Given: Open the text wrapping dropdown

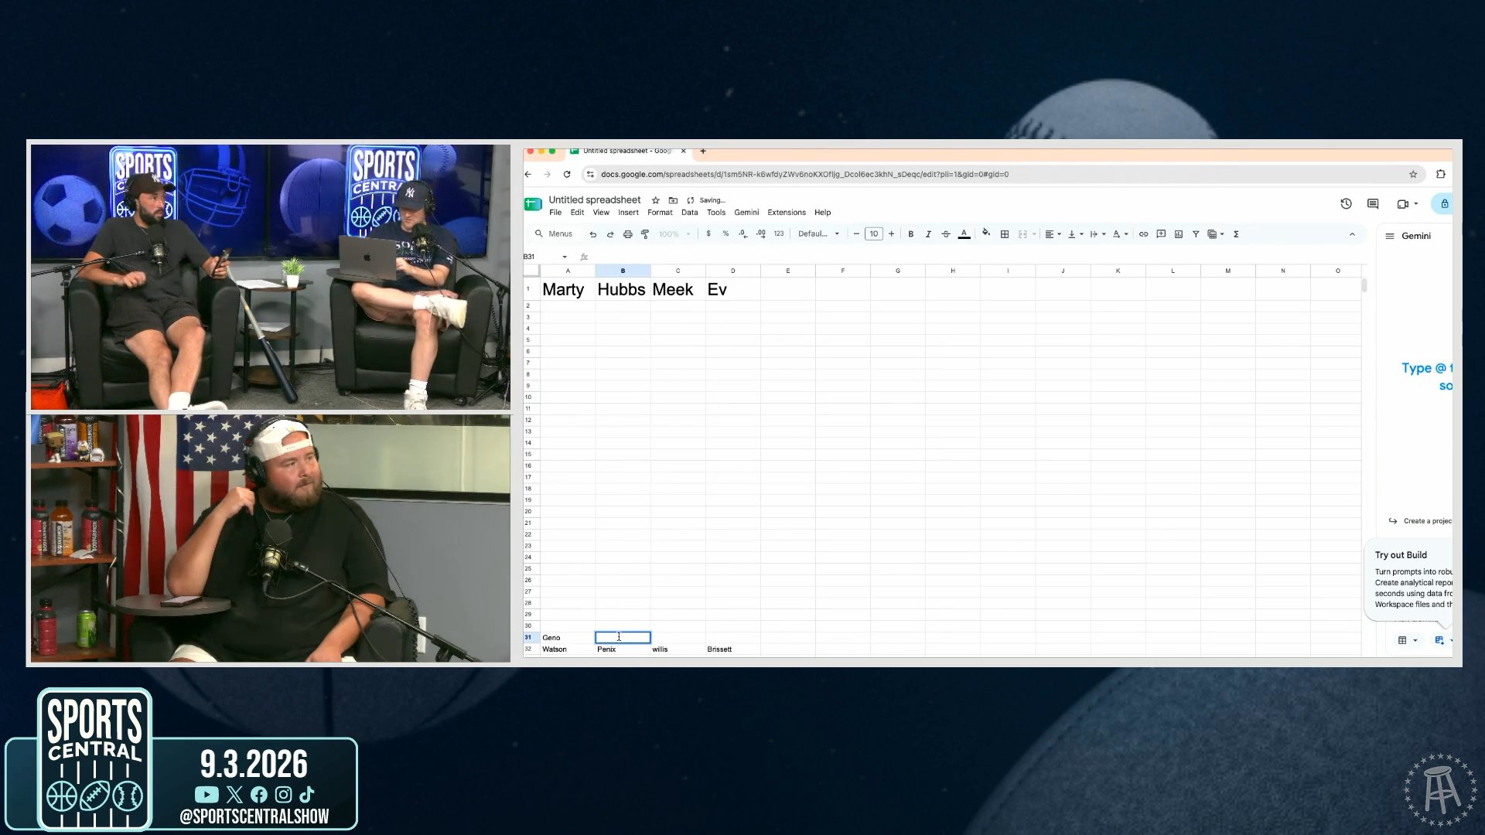Looking at the screenshot, I should (1098, 234).
